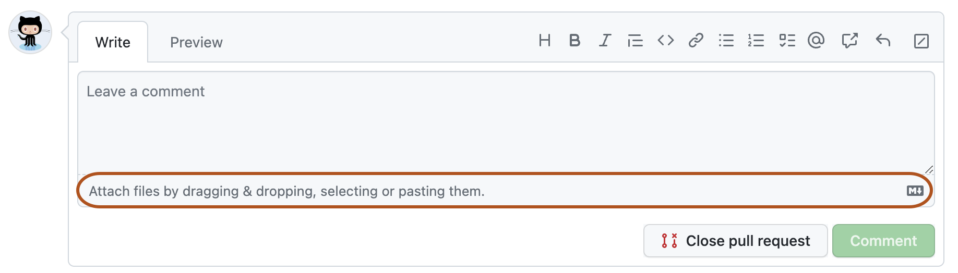Add a hyperlink via the link icon
The width and height of the screenshot is (958, 273).
coord(696,41)
